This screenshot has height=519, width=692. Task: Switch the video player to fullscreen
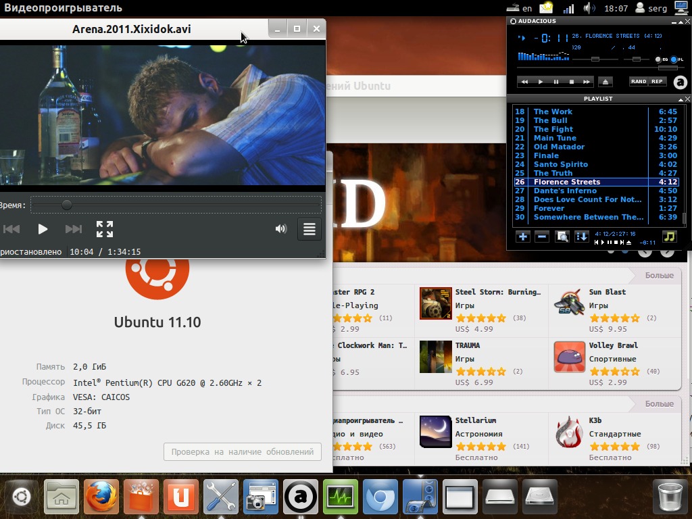click(105, 229)
